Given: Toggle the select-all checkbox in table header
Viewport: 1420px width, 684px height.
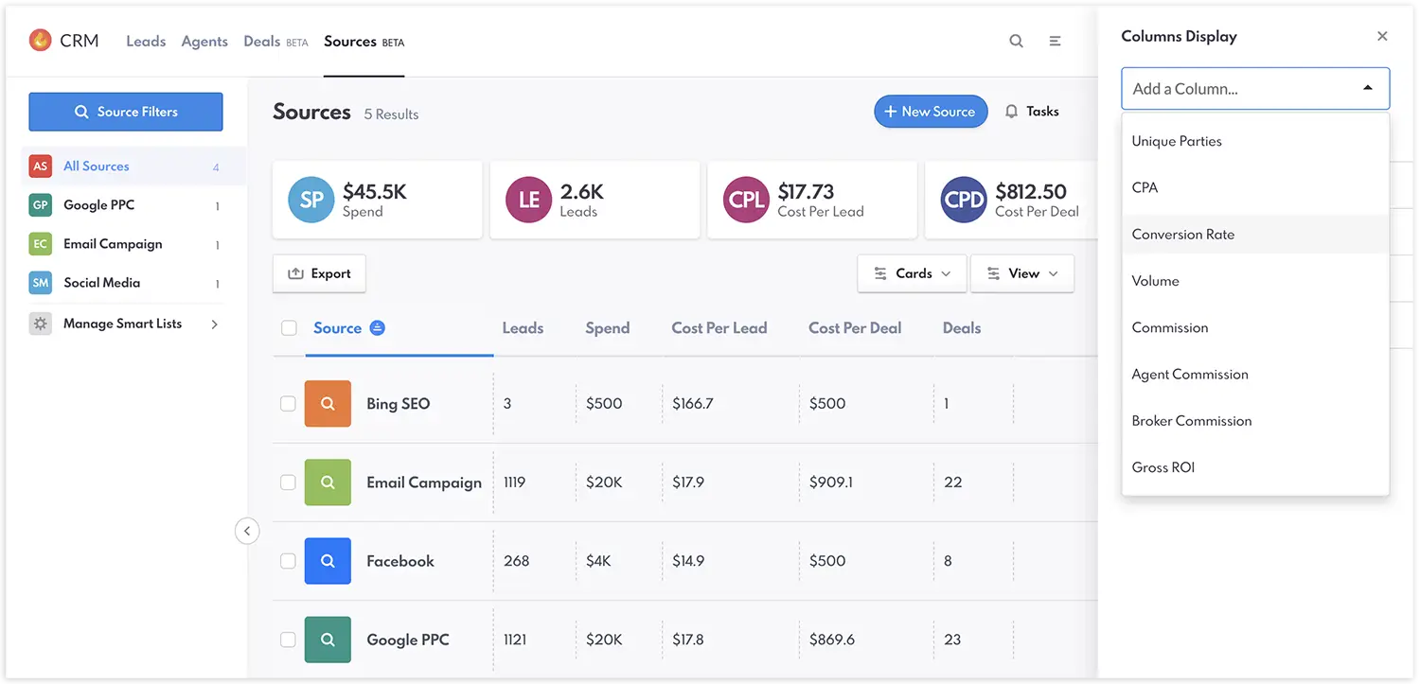Looking at the screenshot, I should 289,328.
